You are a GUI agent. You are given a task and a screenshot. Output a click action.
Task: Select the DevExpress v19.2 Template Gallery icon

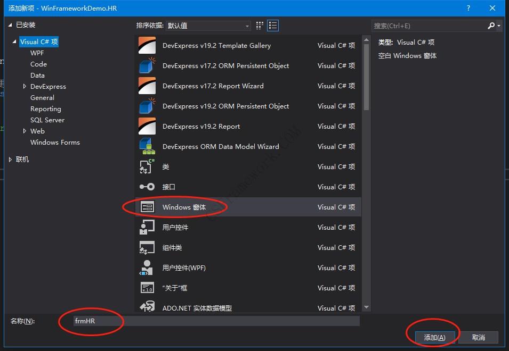[147, 46]
